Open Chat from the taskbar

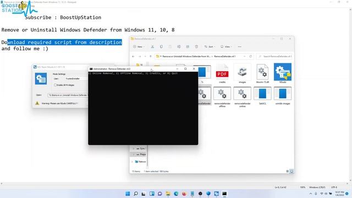pos(160,194)
